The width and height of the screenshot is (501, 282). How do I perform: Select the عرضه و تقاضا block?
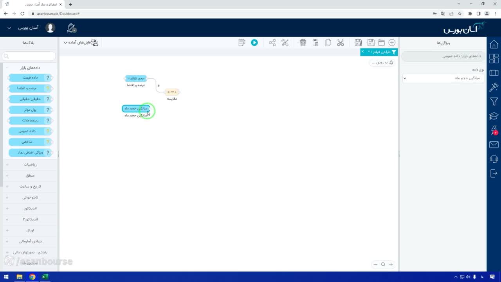pos(30,88)
